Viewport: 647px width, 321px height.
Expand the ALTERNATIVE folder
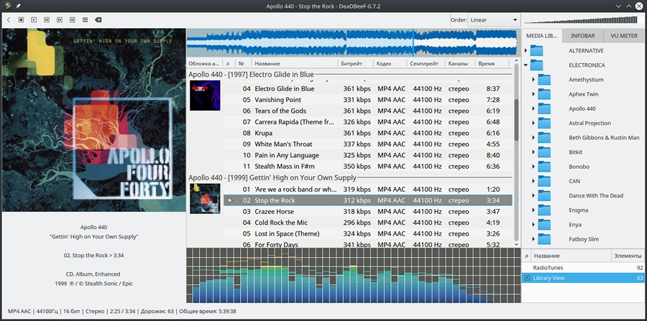tap(526, 51)
